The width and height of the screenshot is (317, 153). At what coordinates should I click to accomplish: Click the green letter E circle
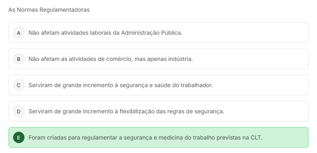point(18,137)
